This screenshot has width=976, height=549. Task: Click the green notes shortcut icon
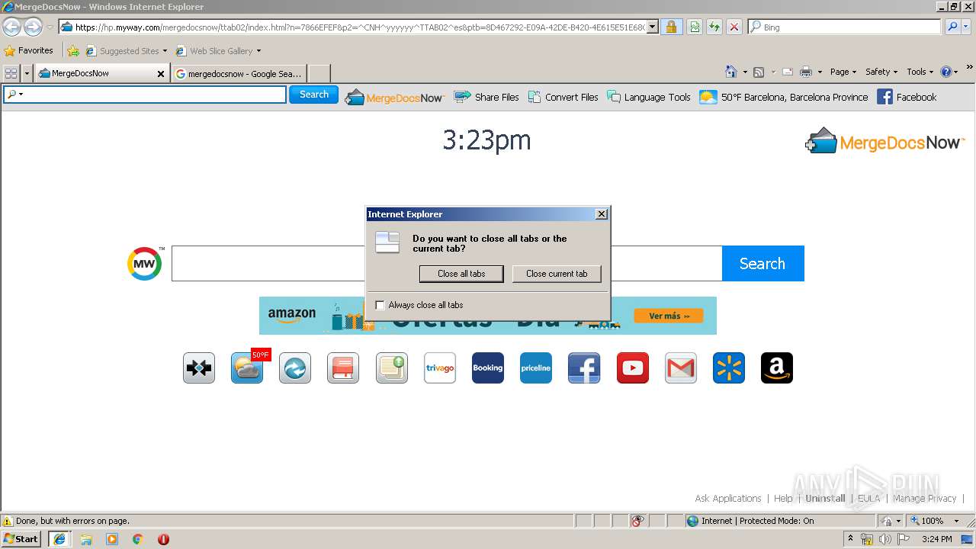[x=392, y=368]
